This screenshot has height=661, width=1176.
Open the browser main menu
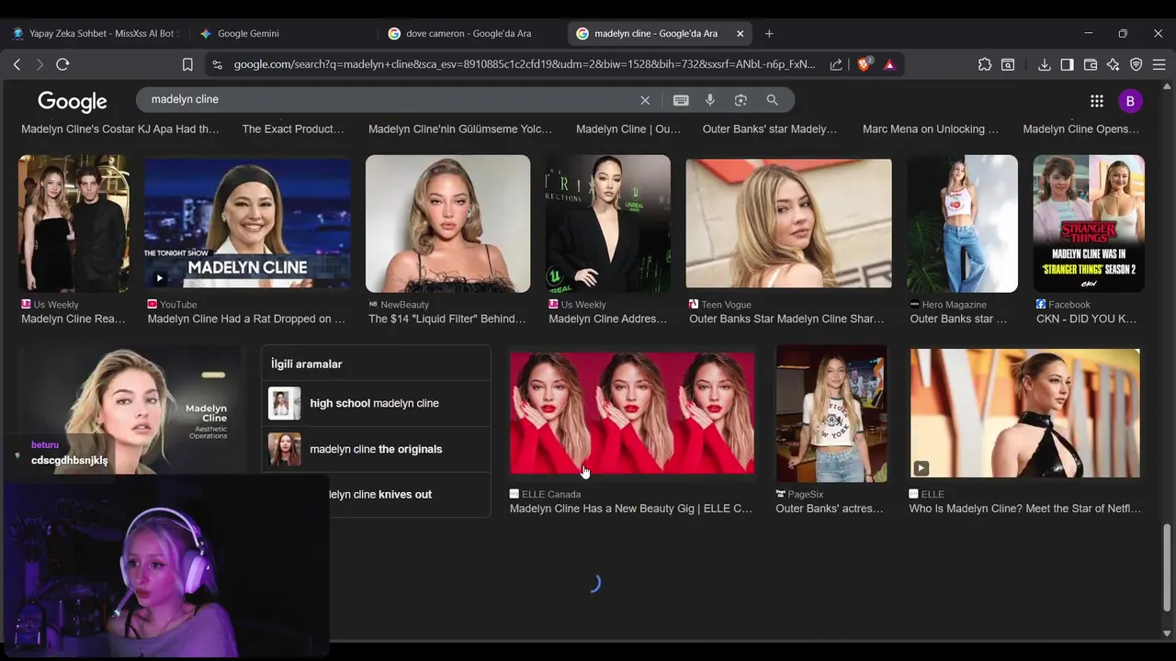(1159, 64)
